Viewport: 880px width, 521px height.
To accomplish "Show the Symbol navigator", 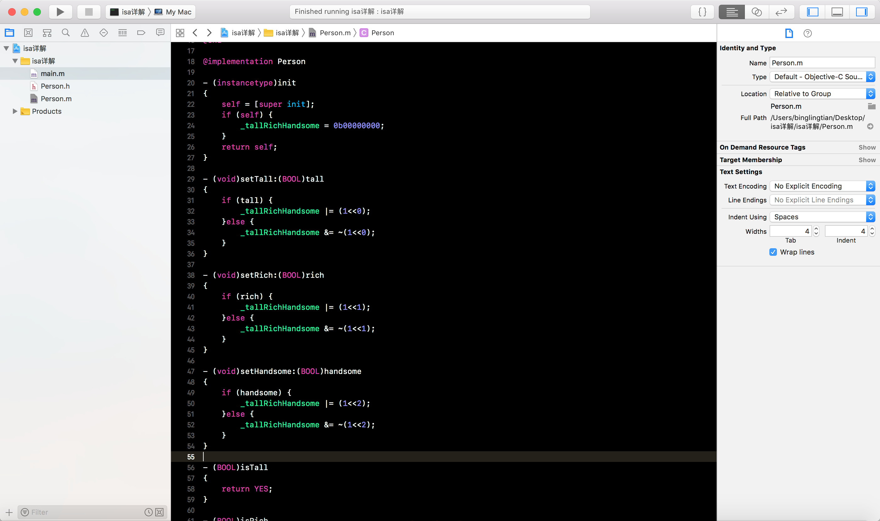I will [47, 33].
